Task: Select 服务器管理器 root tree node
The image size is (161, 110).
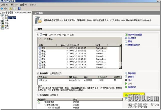Action: point(16,13)
